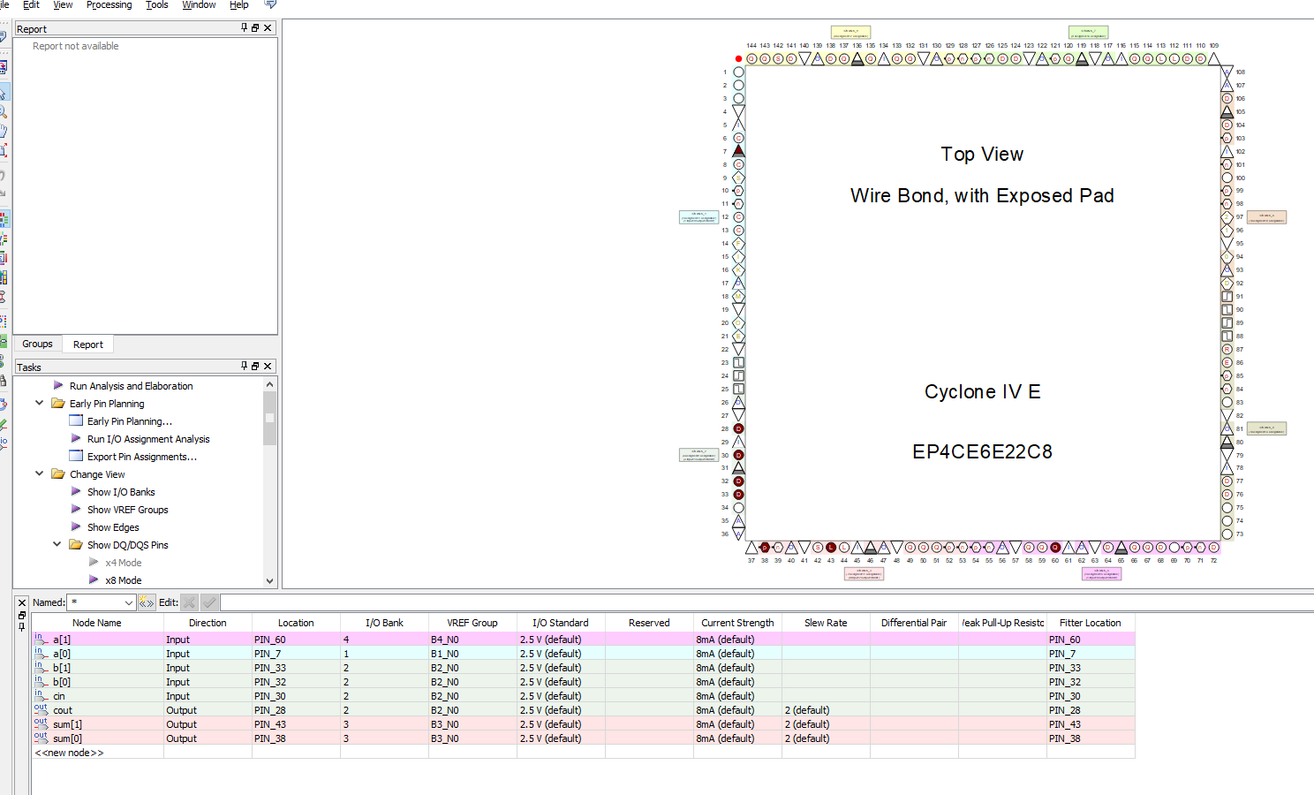Pin the All Pins bottom panel
Image resolution: width=1314 pixels, height=795 pixels.
point(22,626)
